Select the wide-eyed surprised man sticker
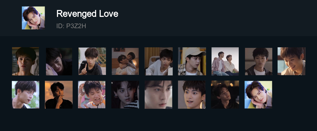The height and width of the screenshot is (131, 317). point(192,95)
